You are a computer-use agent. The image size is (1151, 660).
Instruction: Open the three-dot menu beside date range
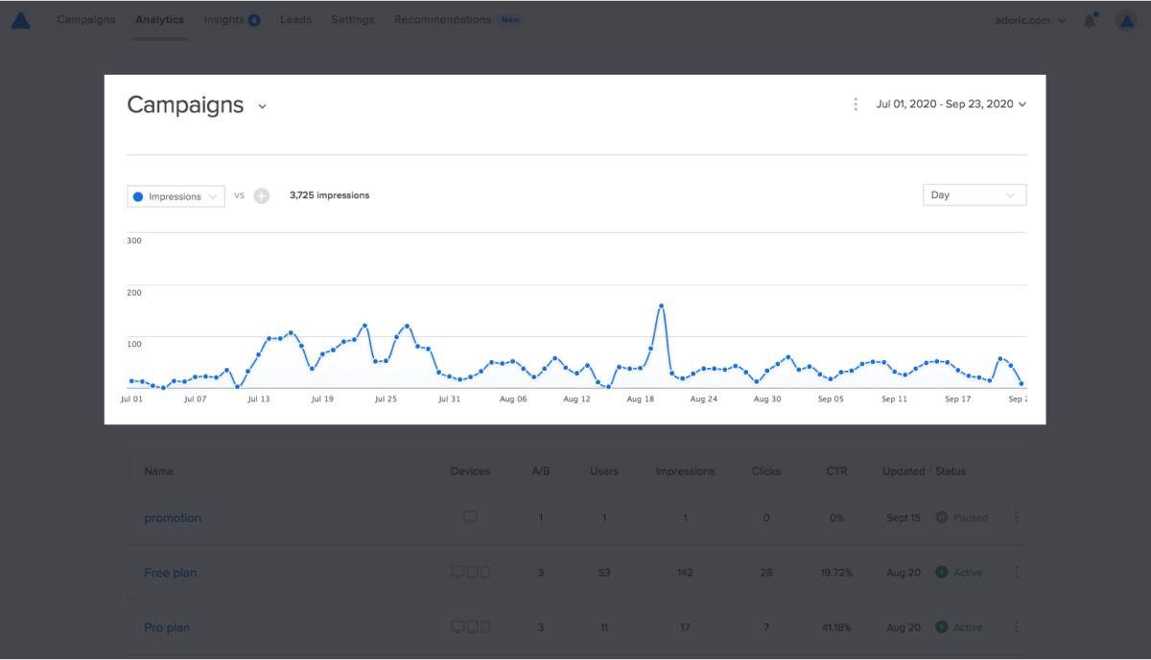(856, 104)
